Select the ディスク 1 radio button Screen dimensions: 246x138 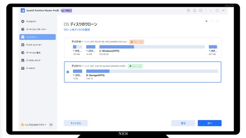tap(68, 72)
